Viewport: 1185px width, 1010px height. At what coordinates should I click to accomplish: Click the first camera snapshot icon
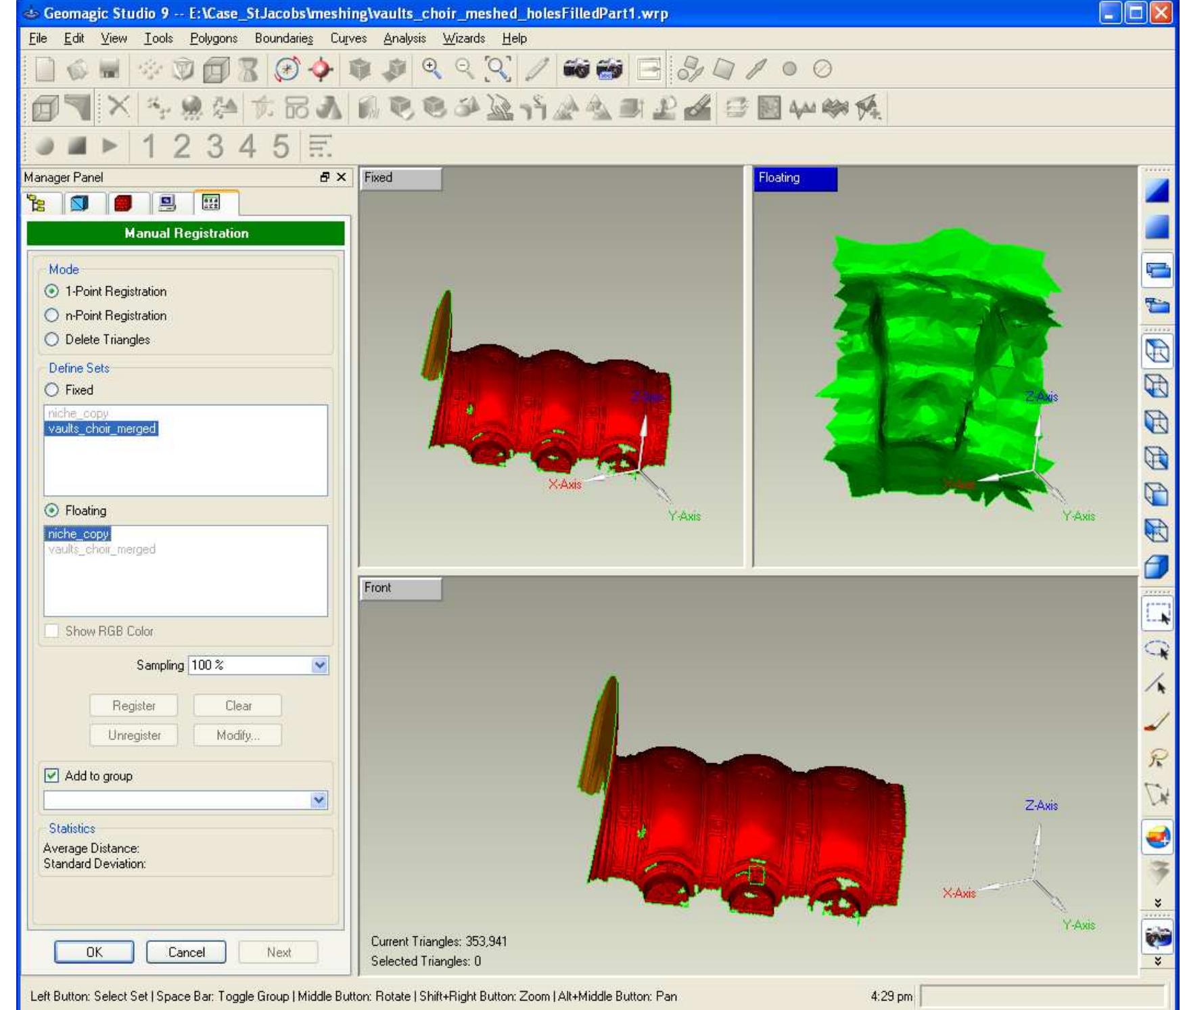pyautogui.click(x=576, y=68)
